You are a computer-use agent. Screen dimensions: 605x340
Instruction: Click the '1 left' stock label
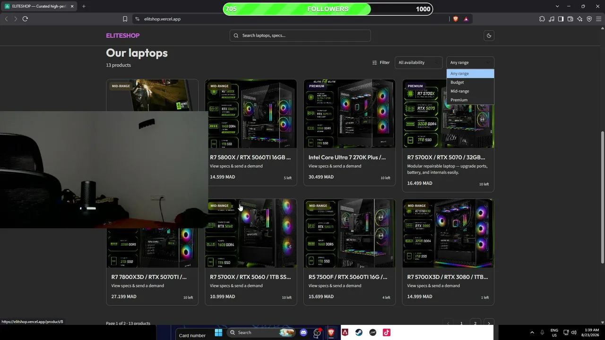485,298
